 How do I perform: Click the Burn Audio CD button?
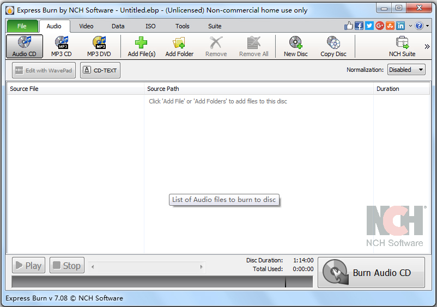pos(371,273)
